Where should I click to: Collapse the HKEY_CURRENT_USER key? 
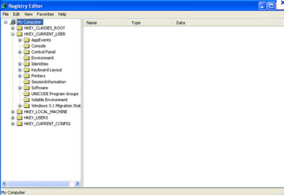coord(13,34)
